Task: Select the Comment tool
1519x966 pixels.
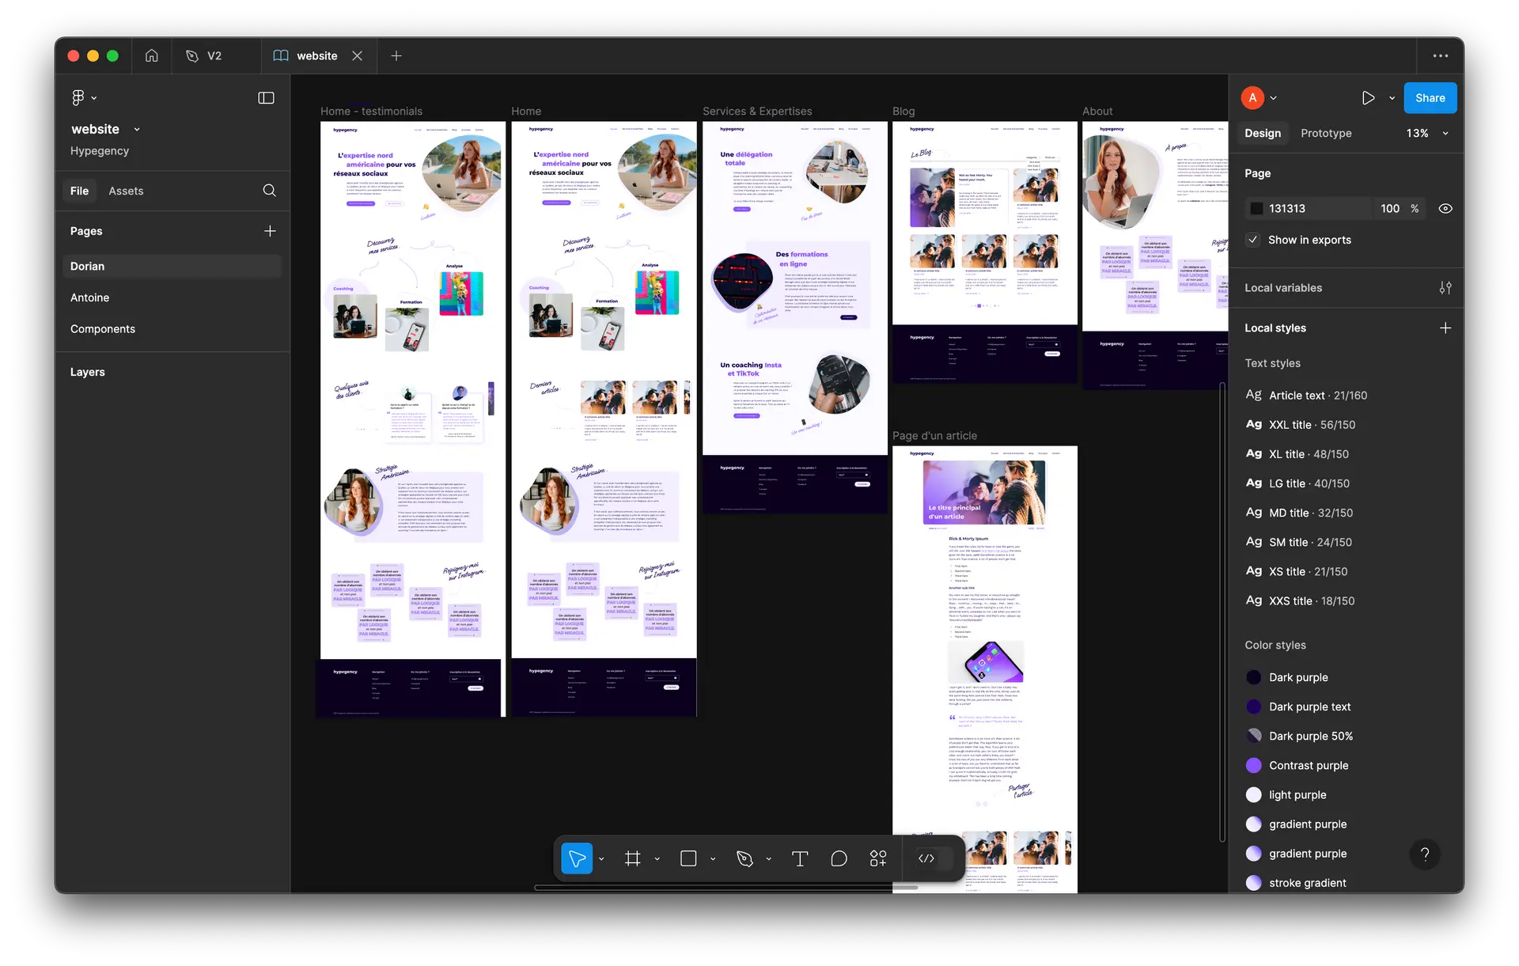Action: click(x=839, y=858)
